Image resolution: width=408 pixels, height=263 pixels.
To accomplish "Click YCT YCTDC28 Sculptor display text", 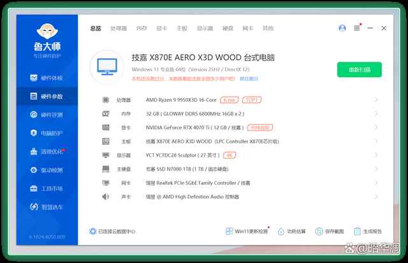I will [182, 155].
